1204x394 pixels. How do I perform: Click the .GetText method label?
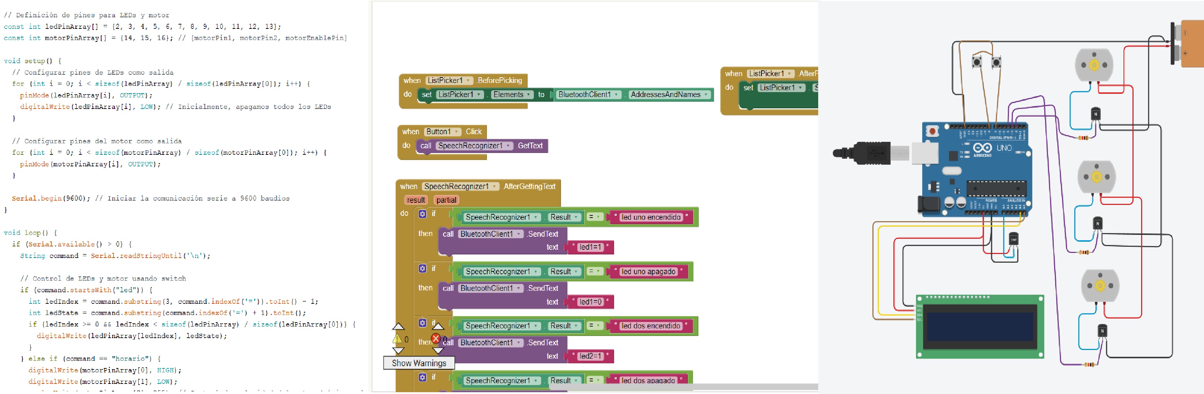[x=530, y=146]
